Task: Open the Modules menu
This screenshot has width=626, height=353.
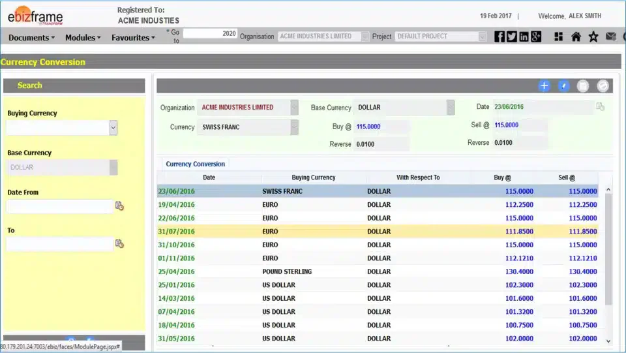Action: [83, 38]
